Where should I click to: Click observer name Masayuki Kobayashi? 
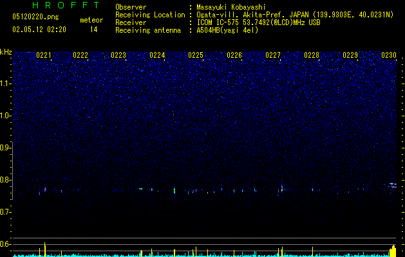click(231, 7)
